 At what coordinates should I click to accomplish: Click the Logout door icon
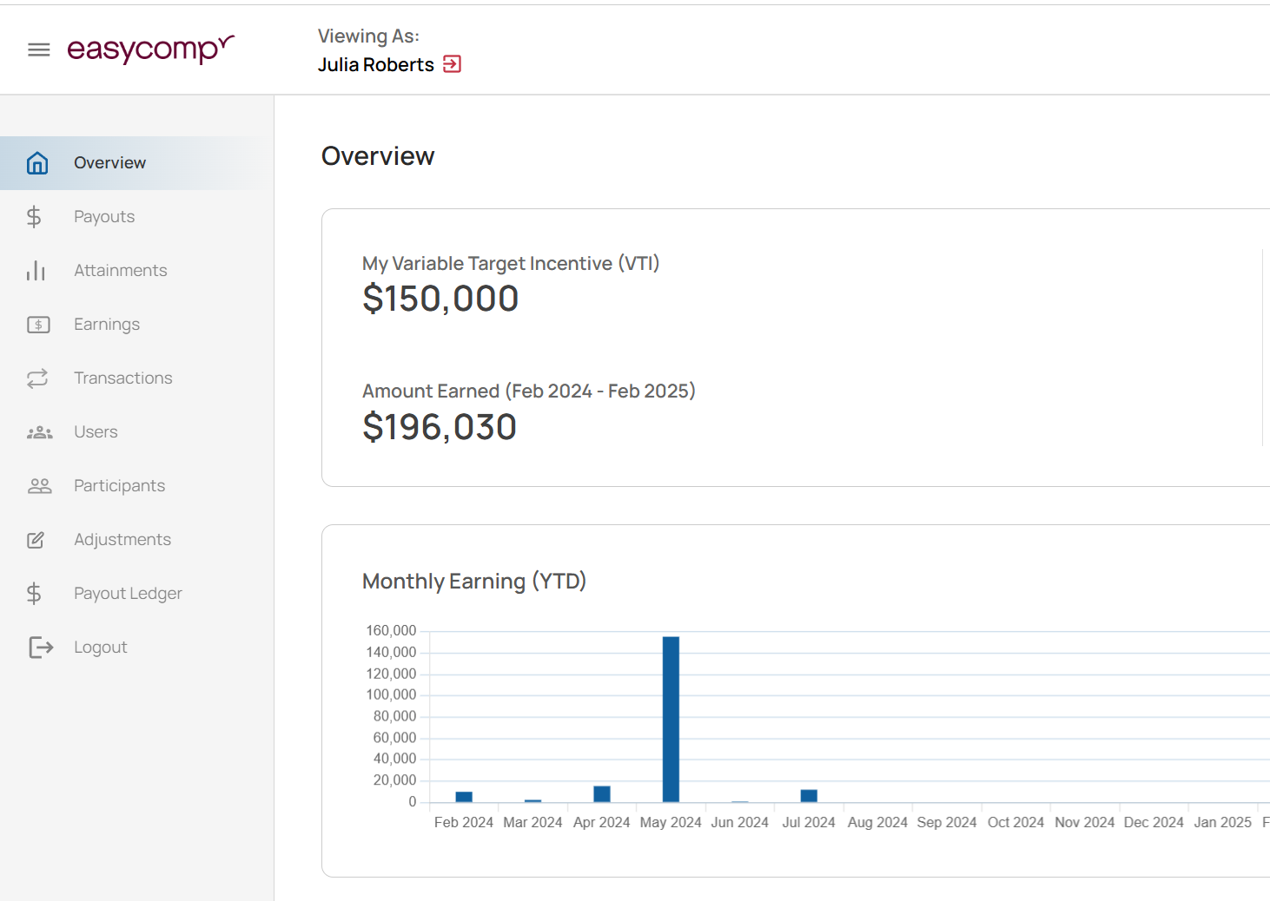coord(41,648)
